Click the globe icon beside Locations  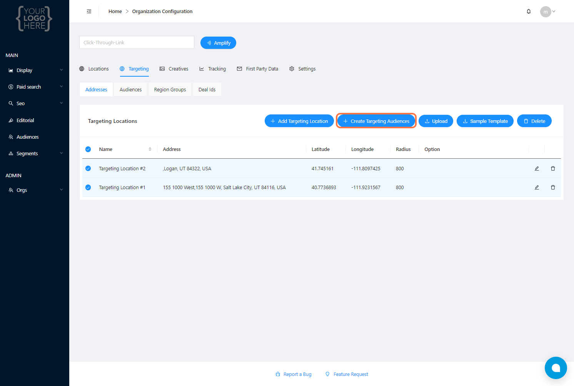click(82, 69)
